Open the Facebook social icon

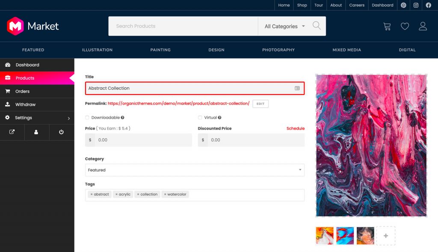(428, 5)
